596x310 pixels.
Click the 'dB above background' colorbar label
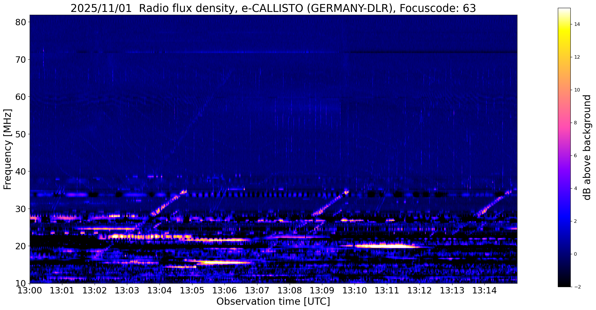point(587,147)
